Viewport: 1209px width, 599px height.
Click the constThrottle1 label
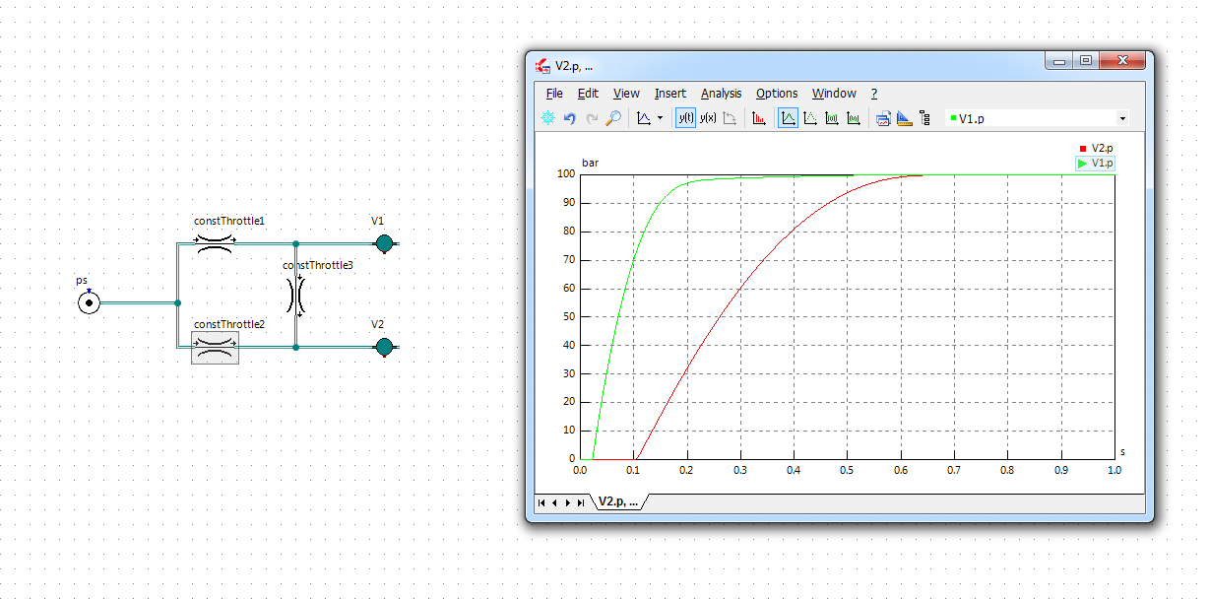229,222
